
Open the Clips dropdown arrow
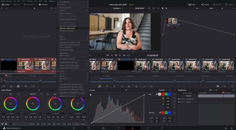196,5
